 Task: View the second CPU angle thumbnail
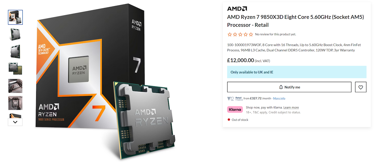pos(15,34)
